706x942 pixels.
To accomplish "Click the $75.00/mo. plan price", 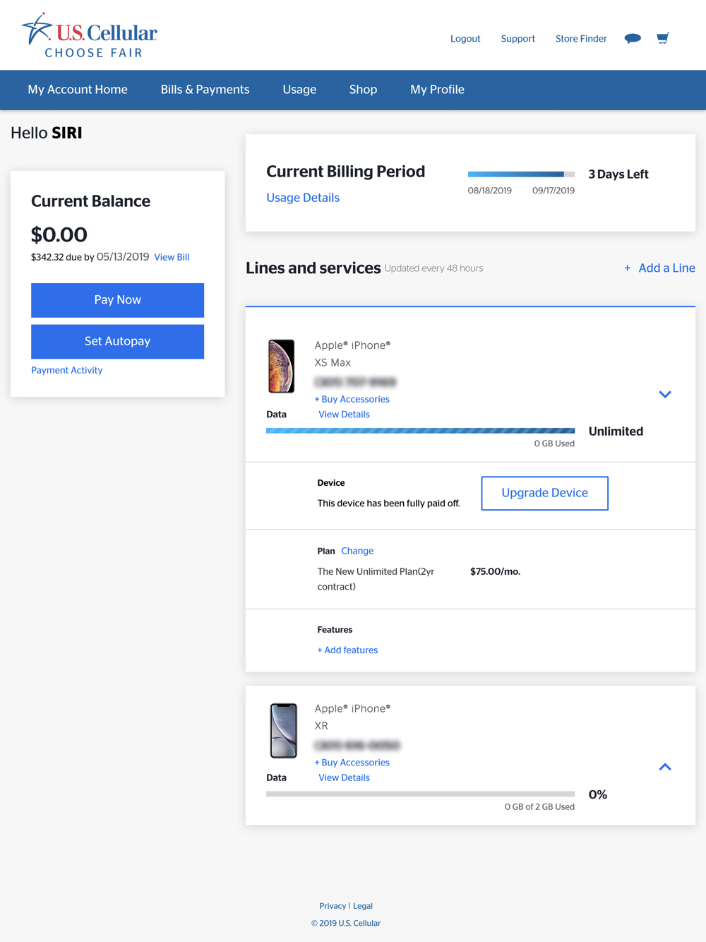I will click(x=496, y=571).
